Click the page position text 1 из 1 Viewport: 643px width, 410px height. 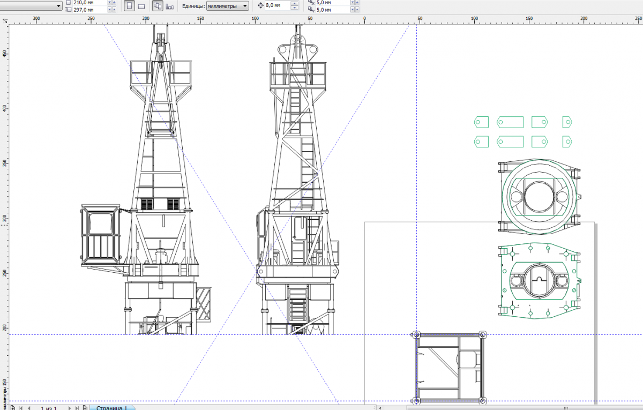[x=48, y=408]
